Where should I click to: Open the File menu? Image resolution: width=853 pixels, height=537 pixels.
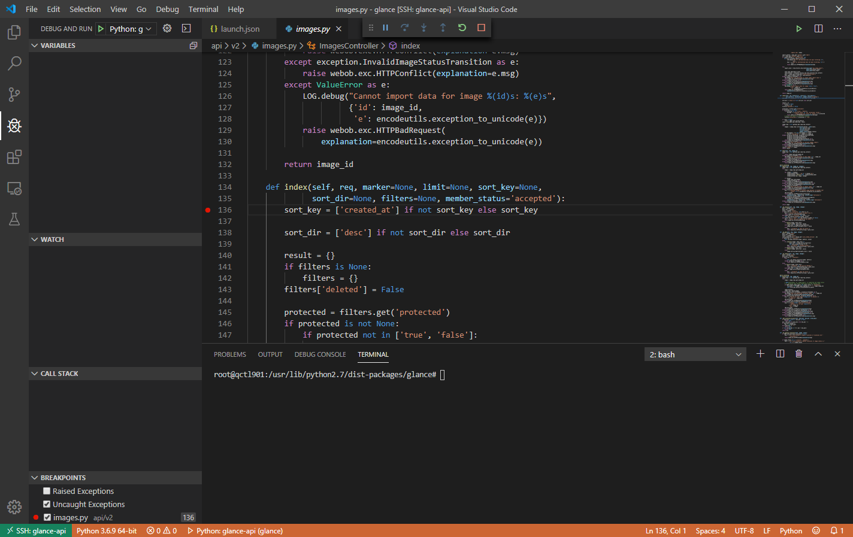32,9
